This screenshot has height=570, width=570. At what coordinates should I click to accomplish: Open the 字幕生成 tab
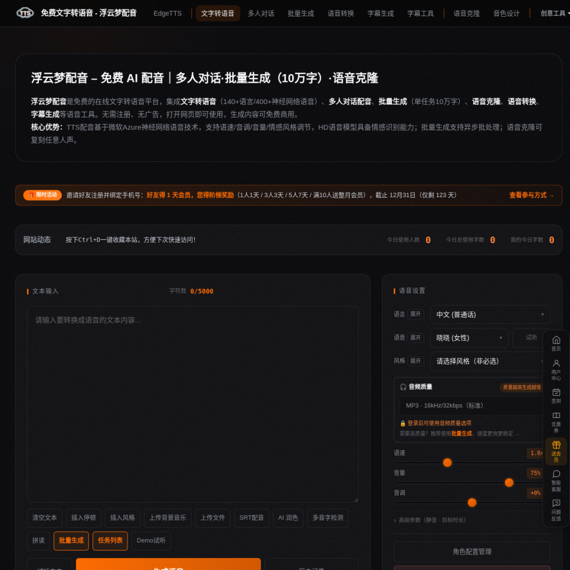click(381, 13)
